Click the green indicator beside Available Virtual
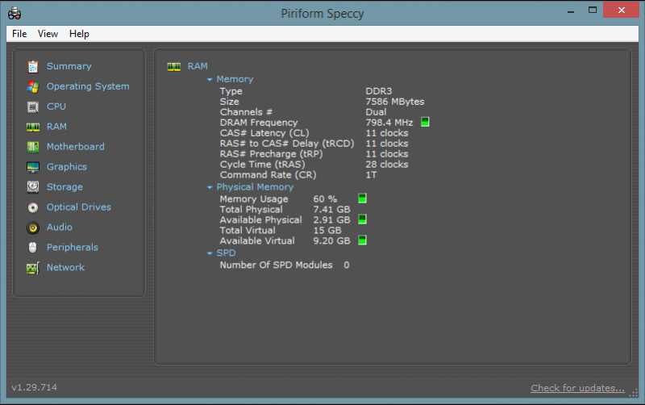 [x=362, y=240]
